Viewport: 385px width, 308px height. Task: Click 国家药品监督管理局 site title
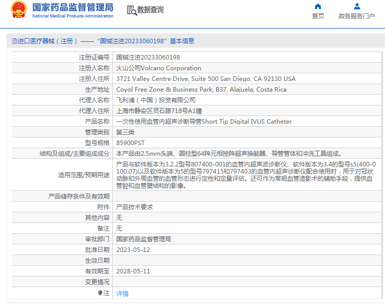[x=73, y=7]
